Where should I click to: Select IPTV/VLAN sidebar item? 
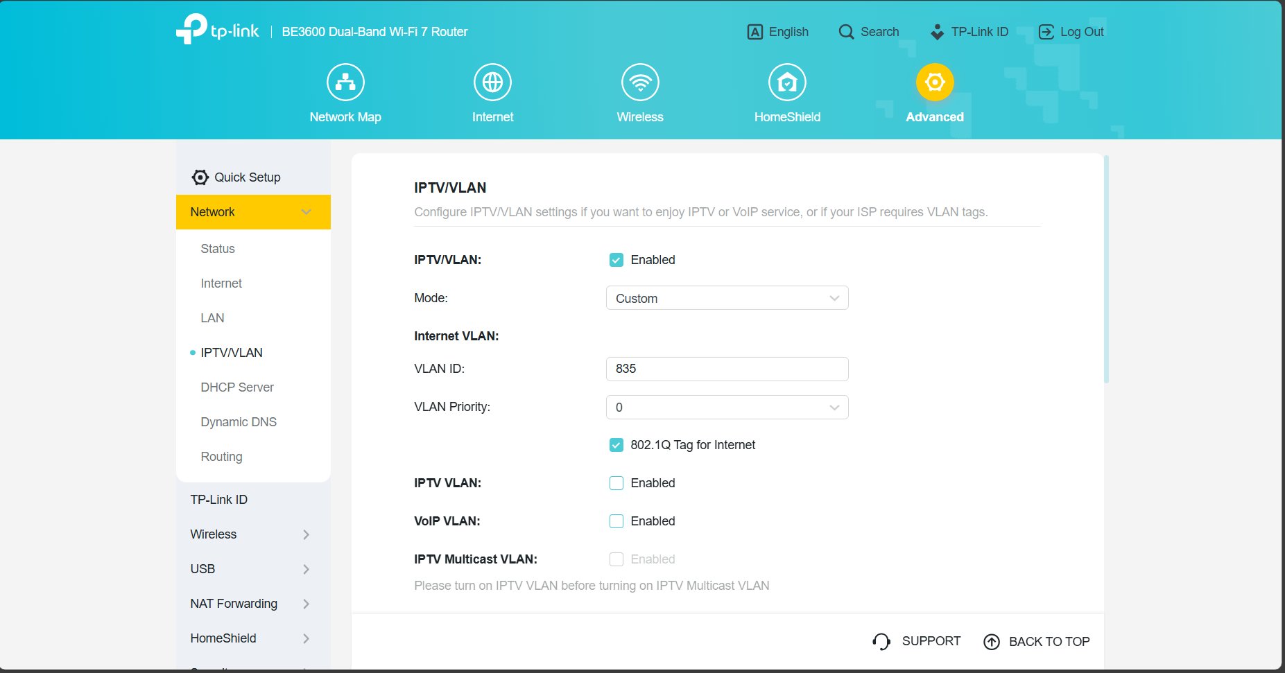tap(232, 353)
